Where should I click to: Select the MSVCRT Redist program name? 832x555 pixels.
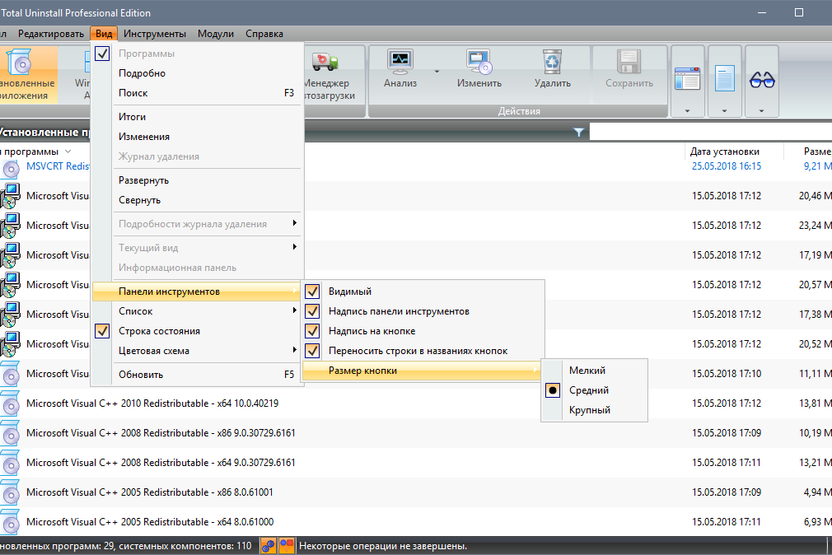click(58, 166)
